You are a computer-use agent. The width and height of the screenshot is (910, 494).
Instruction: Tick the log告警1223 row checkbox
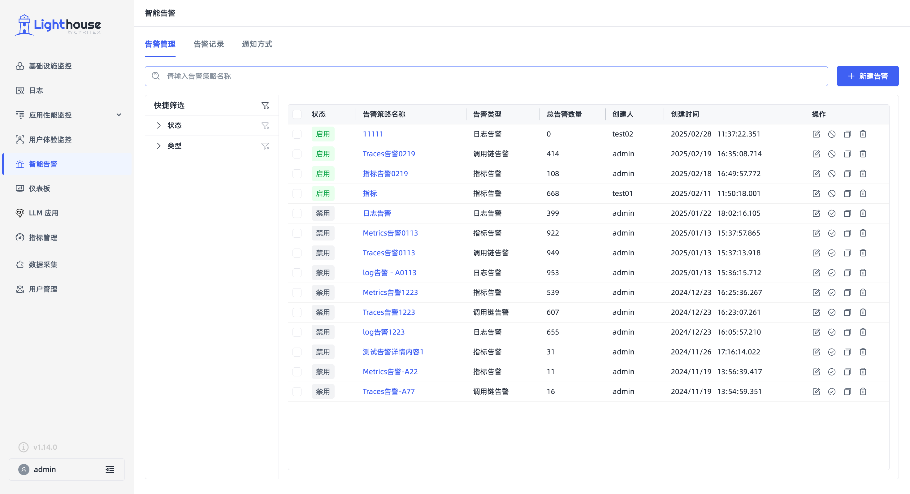click(297, 332)
